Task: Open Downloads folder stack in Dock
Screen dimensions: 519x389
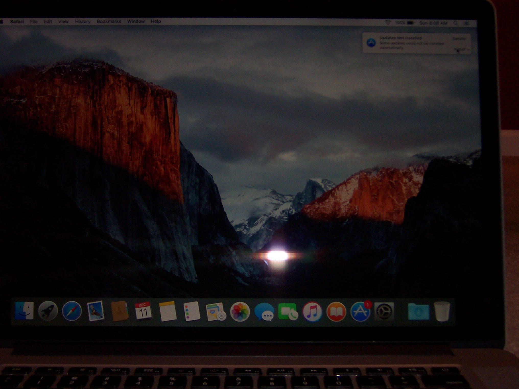Action: (x=418, y=311)
